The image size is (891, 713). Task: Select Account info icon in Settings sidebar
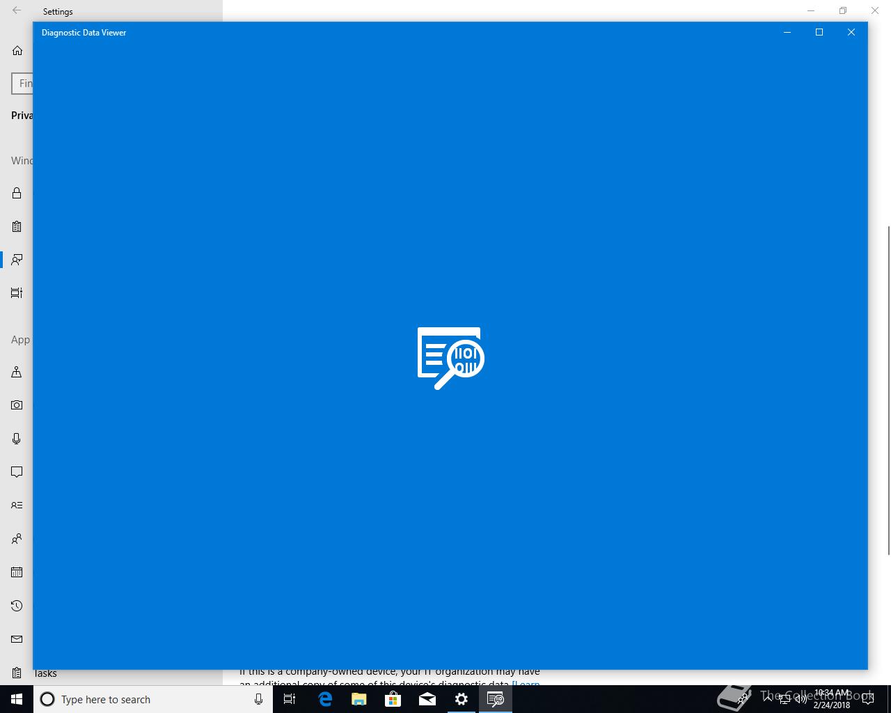[17, 506]
